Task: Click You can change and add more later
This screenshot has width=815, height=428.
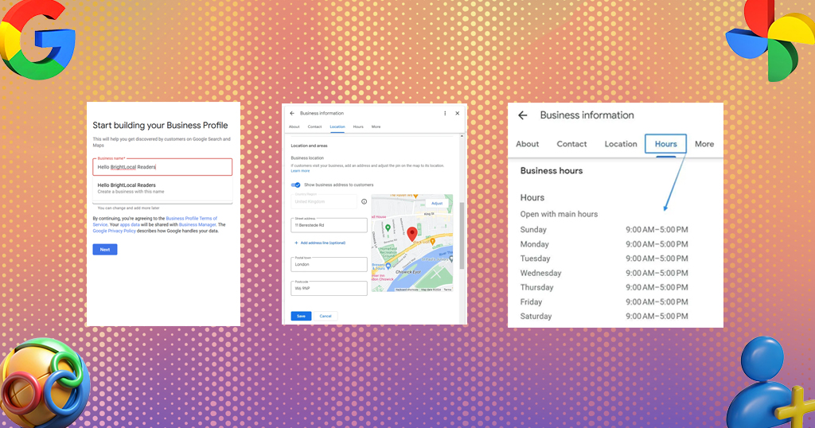Action: [128, 208]
